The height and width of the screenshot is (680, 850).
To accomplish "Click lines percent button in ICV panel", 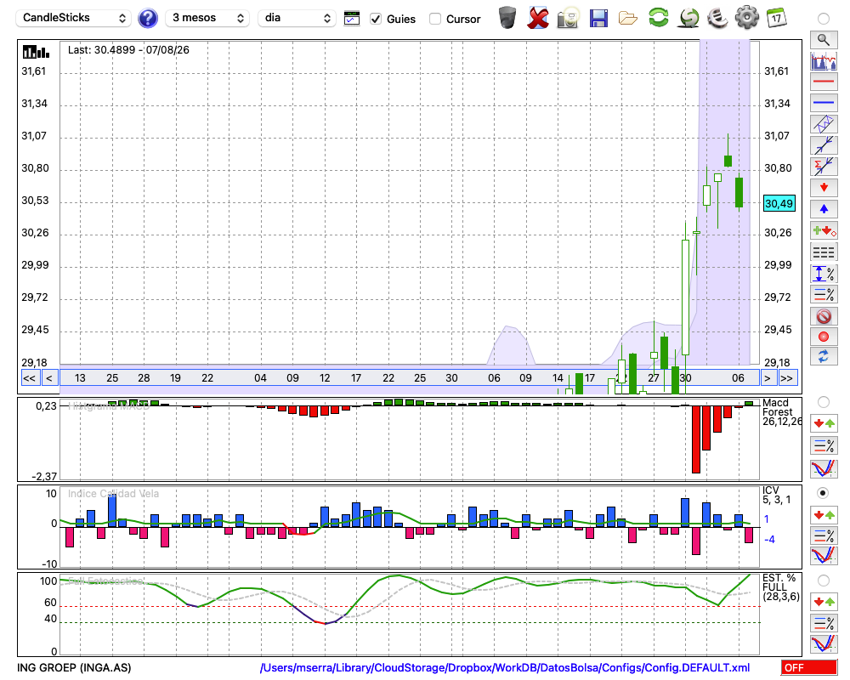I will [824, 535].
